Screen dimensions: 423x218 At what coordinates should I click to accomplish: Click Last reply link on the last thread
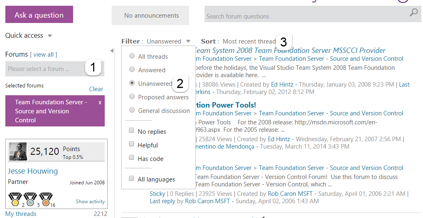162,201
